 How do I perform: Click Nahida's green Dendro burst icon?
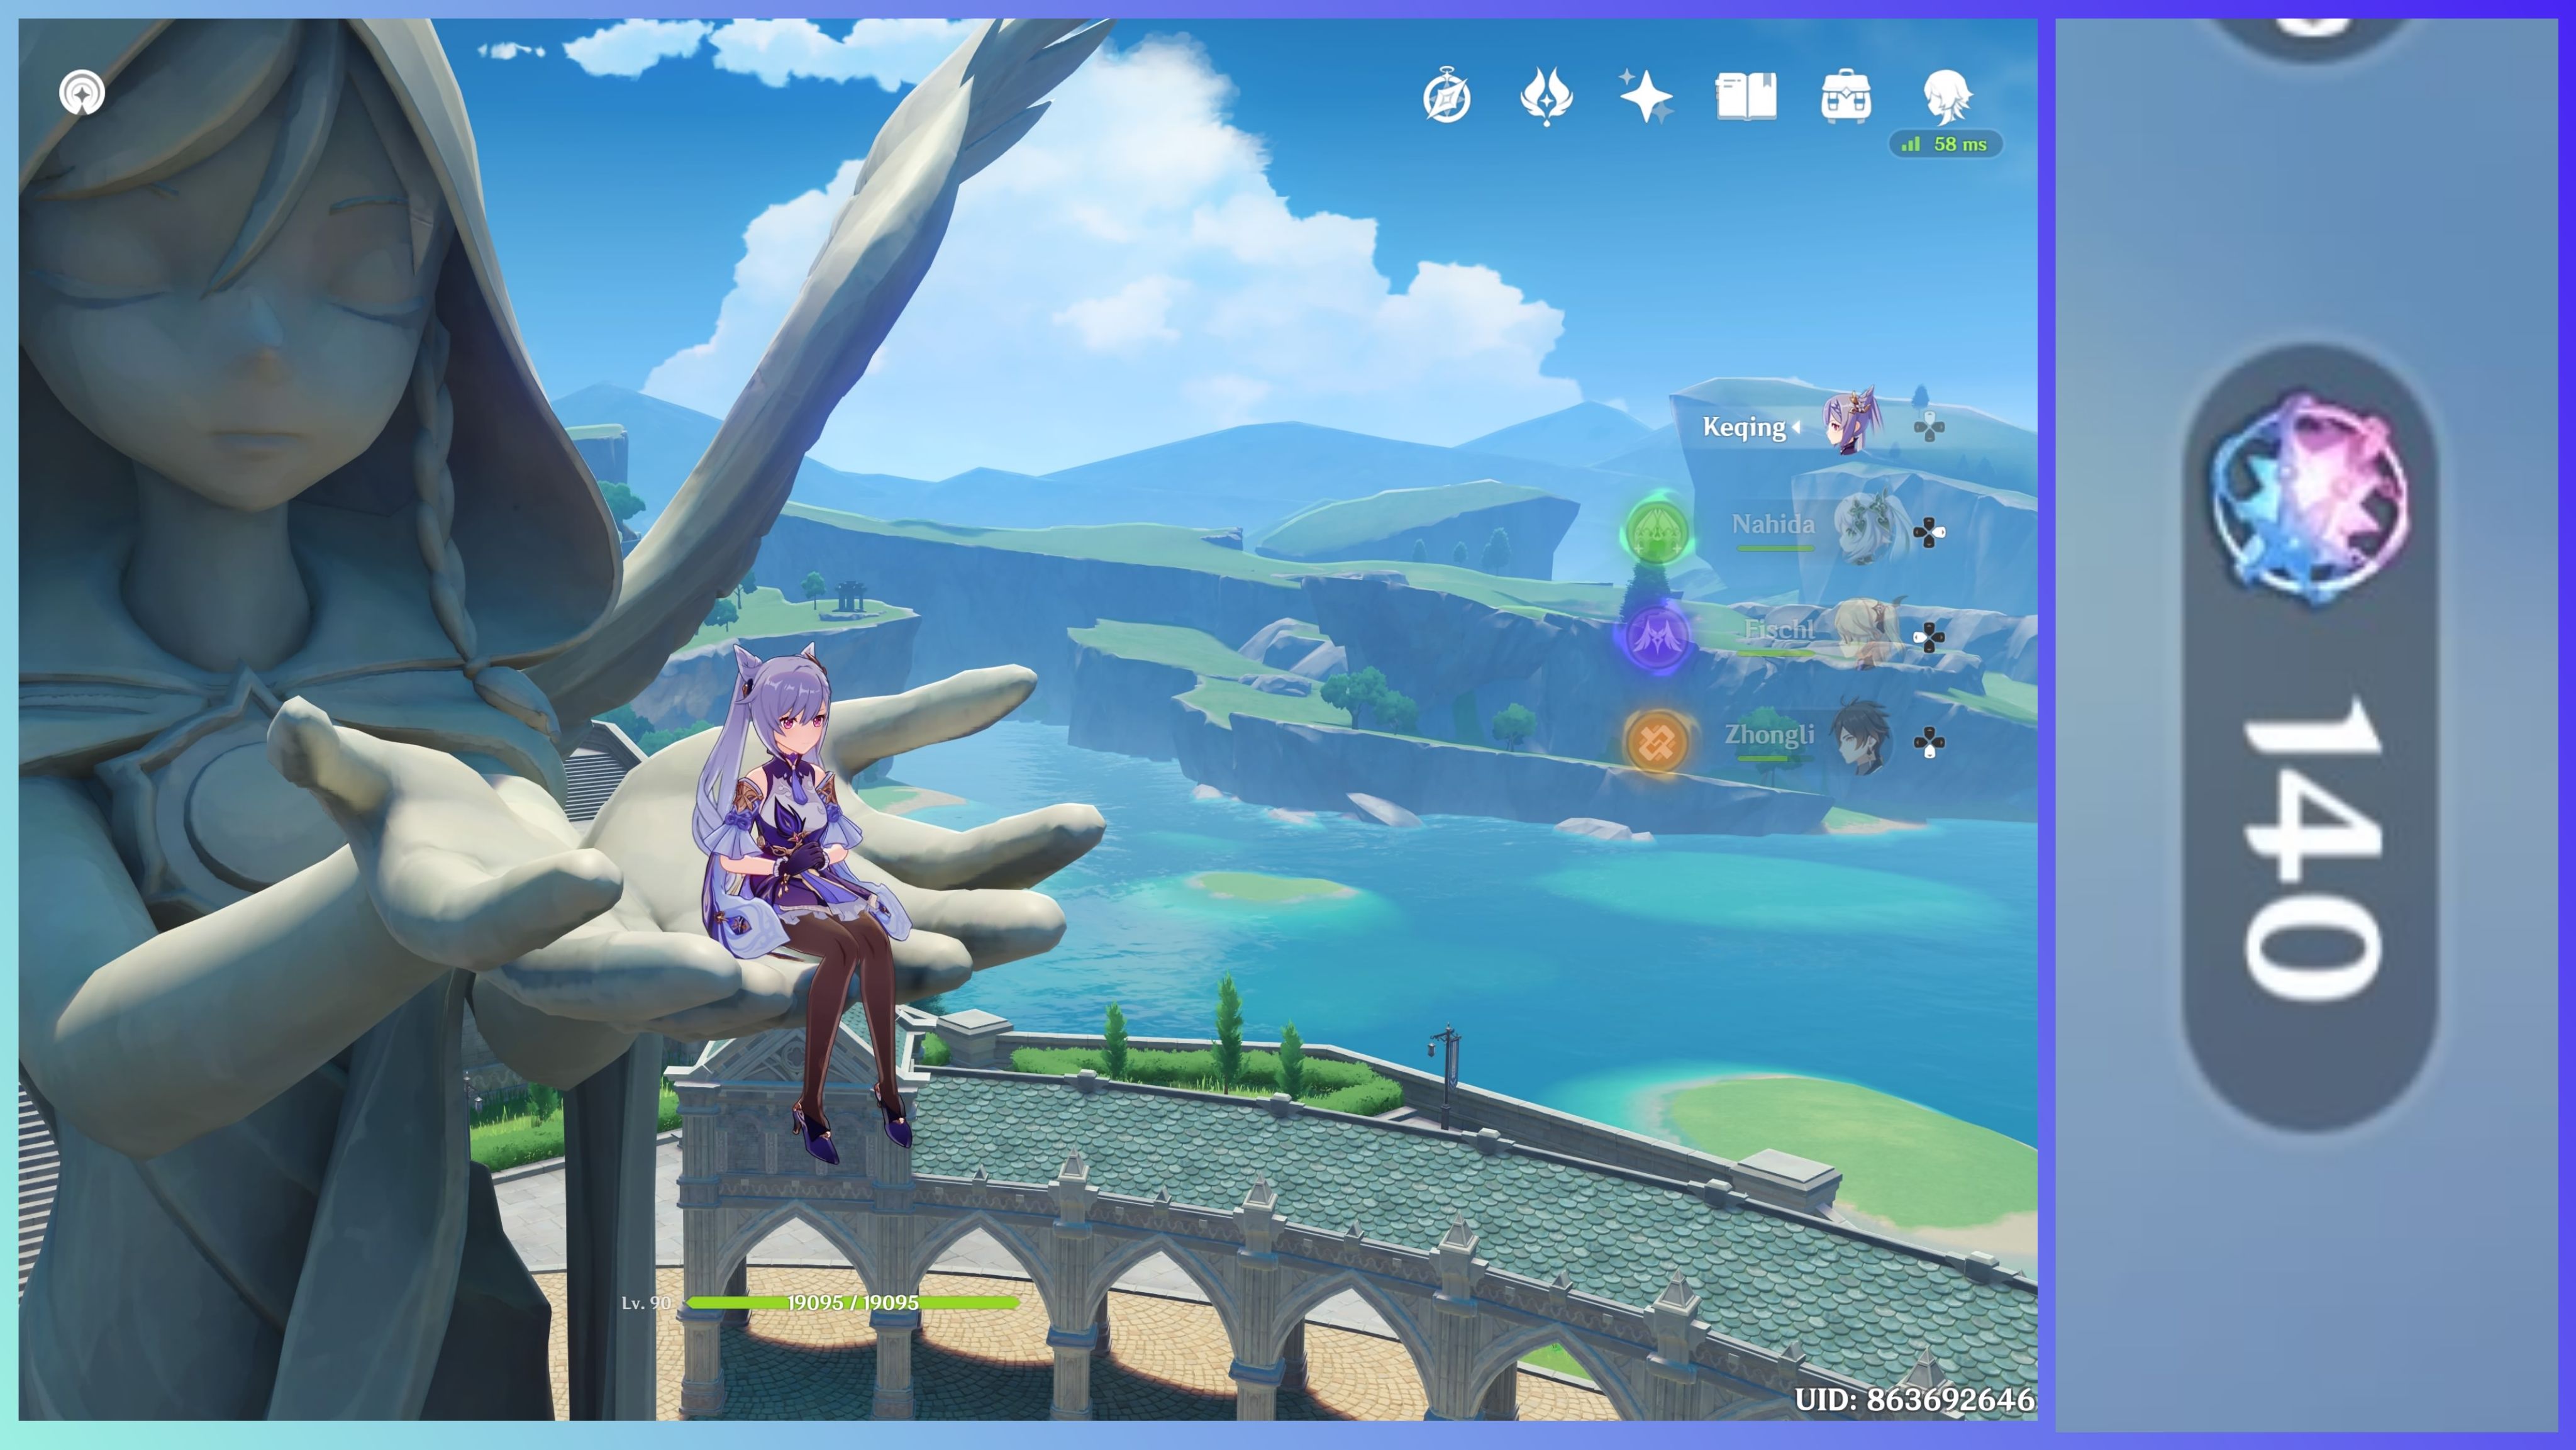(1656, 531)
